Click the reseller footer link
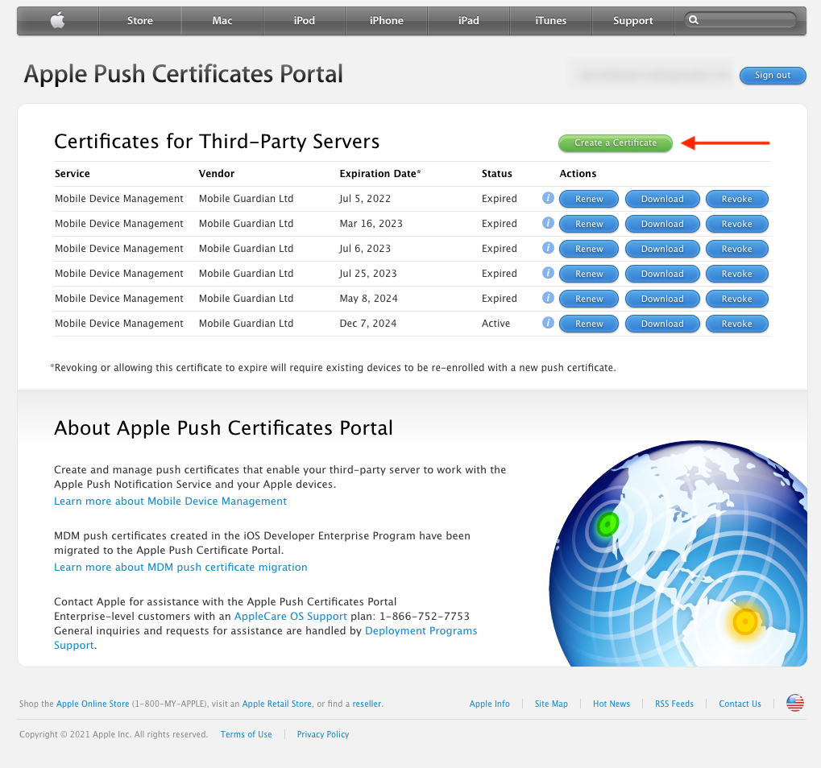Viewport: 821px width, 768px height. pyautogui.click(x=367, y=704)
